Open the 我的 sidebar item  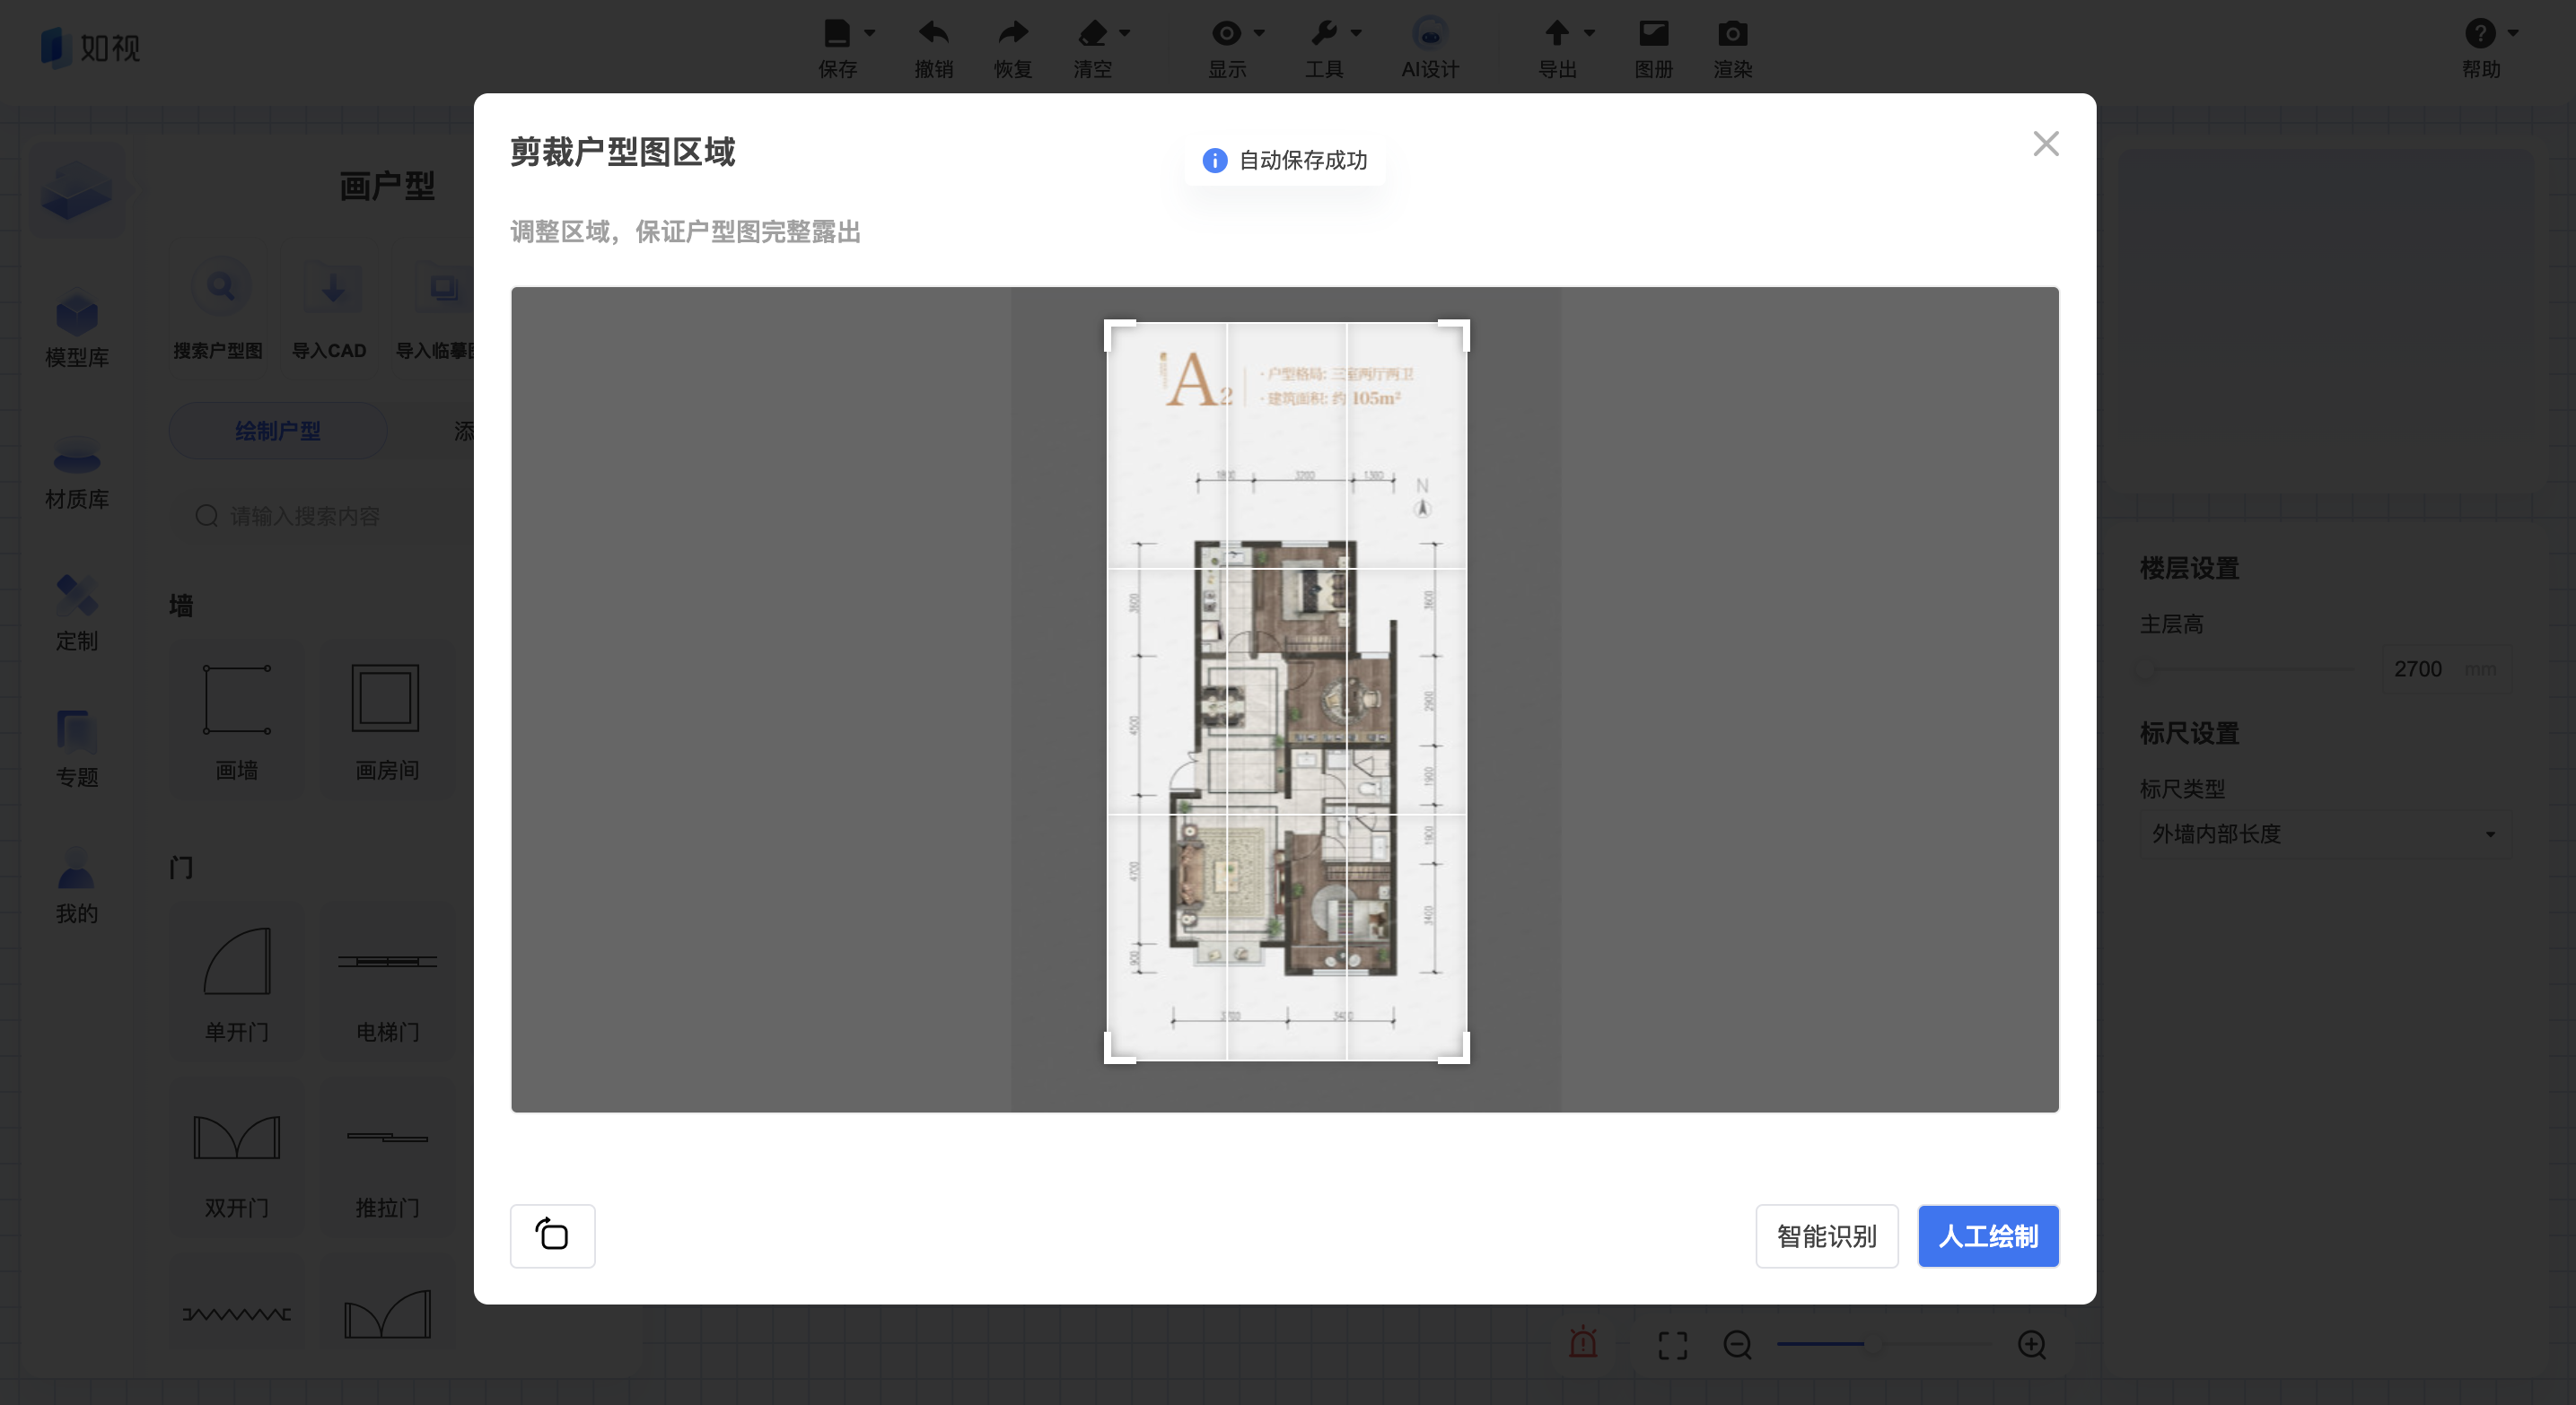click(77, 886)
